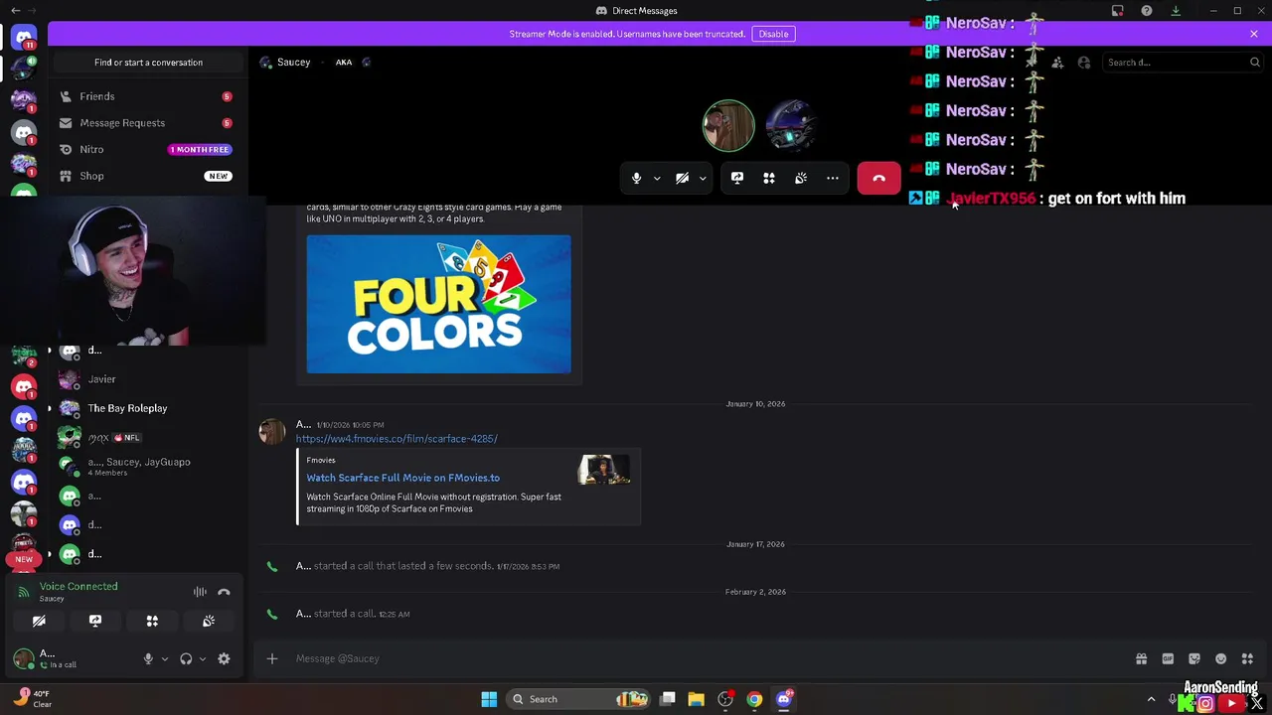Open the Four Colors game image
Screen dimensions: 1272x715
pos(438,304)
